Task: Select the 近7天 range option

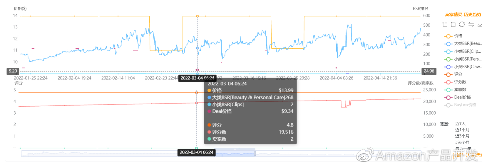Action: coord(460,124)
